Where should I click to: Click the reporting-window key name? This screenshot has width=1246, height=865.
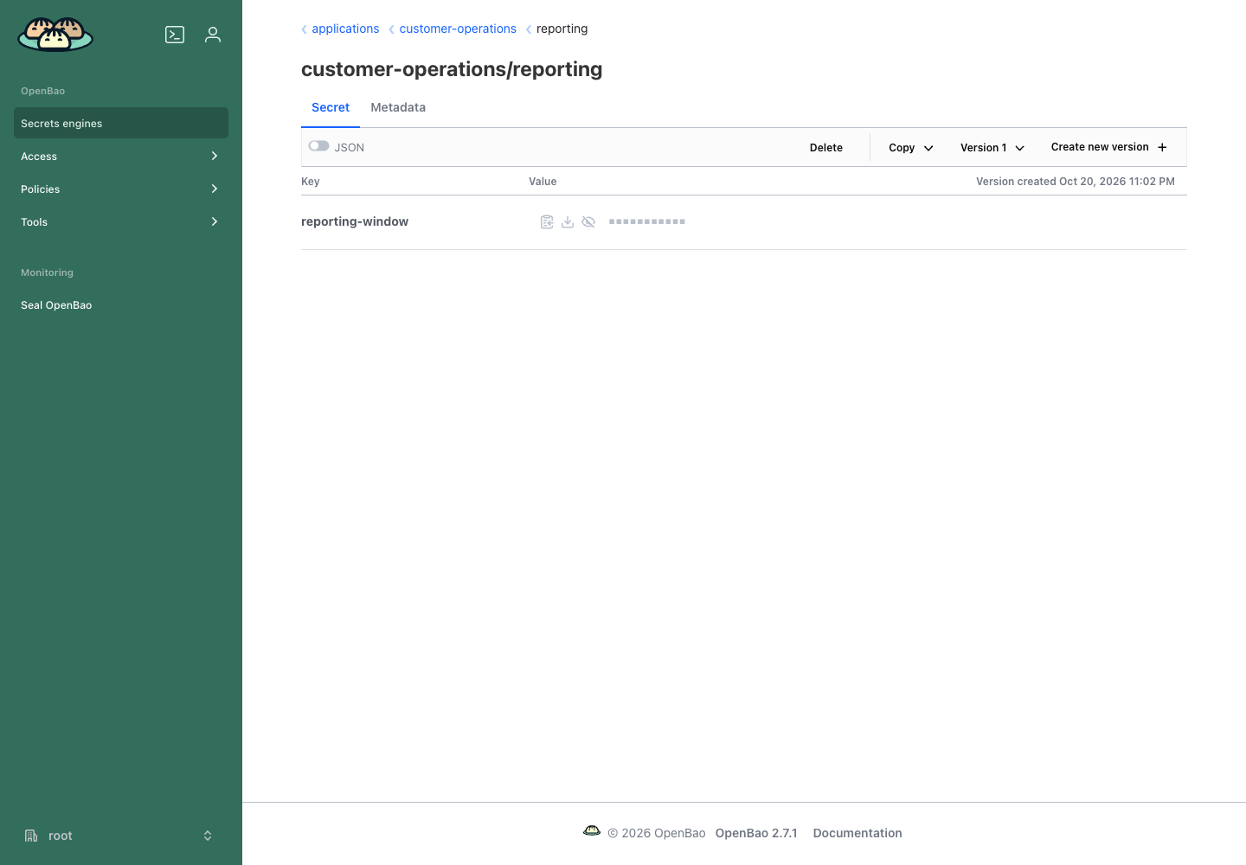pos(355,221)
